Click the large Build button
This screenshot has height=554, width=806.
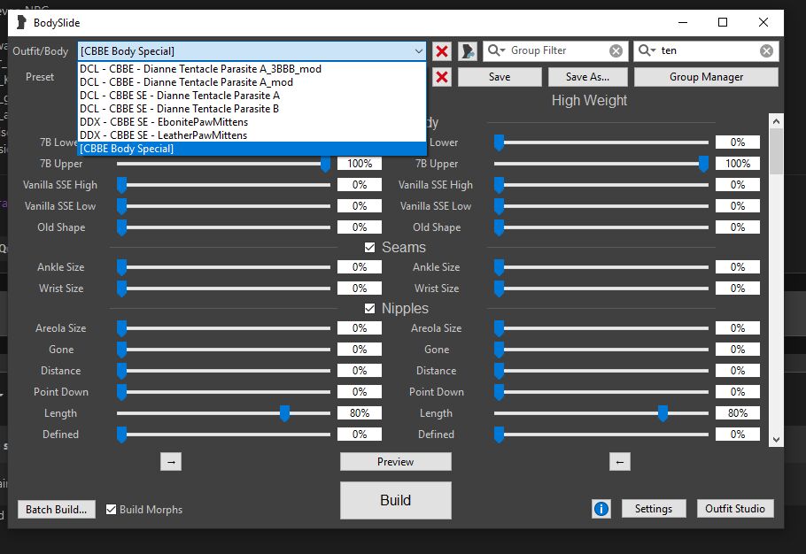(x=395, y=500)
